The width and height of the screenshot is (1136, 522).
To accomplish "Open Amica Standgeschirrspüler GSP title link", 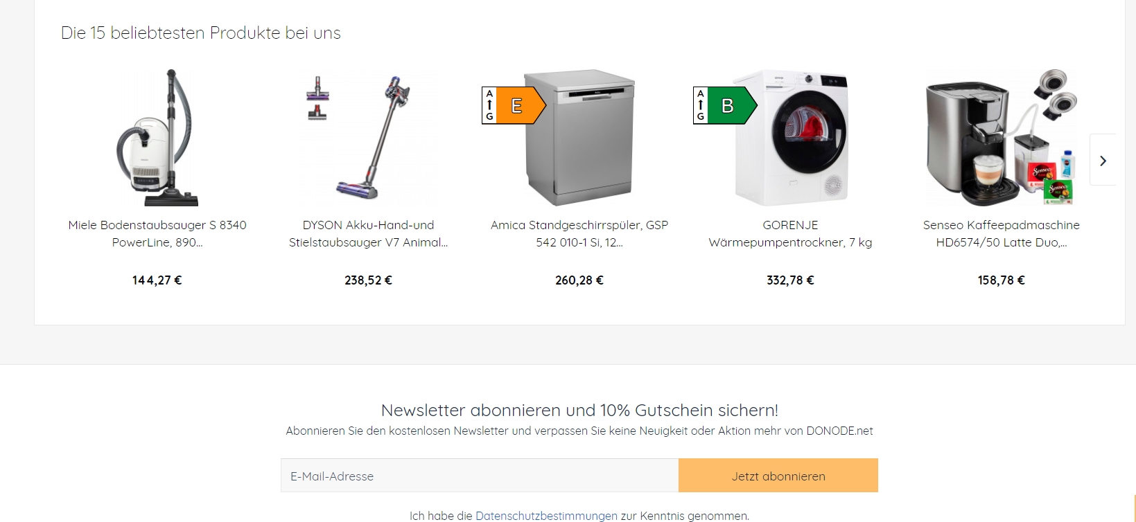I will pyautogui.click(x=579, y=233).
